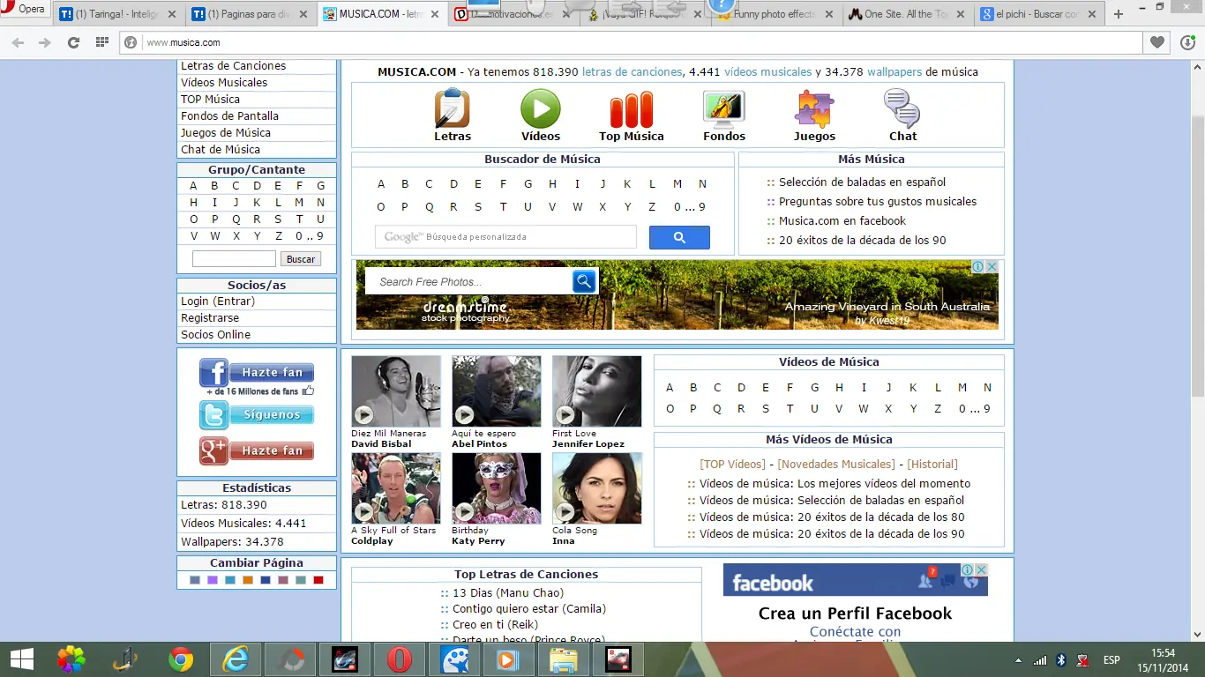Click the [TOP Vídeos] link
The image size is (1205, 677).
pos(732,465)
